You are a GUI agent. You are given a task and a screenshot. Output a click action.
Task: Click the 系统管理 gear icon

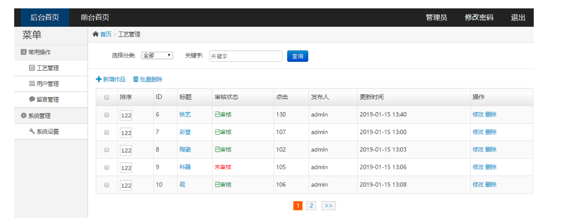pyautogui.click(x=24, y=116)
